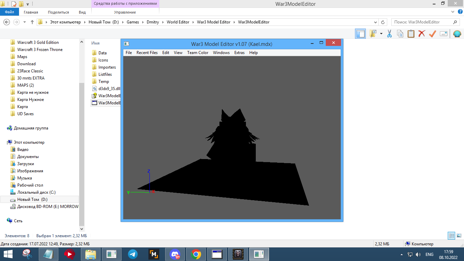Select Домашняя группа in the navigation pane
The image size is (464, 261).
(31, 128)
